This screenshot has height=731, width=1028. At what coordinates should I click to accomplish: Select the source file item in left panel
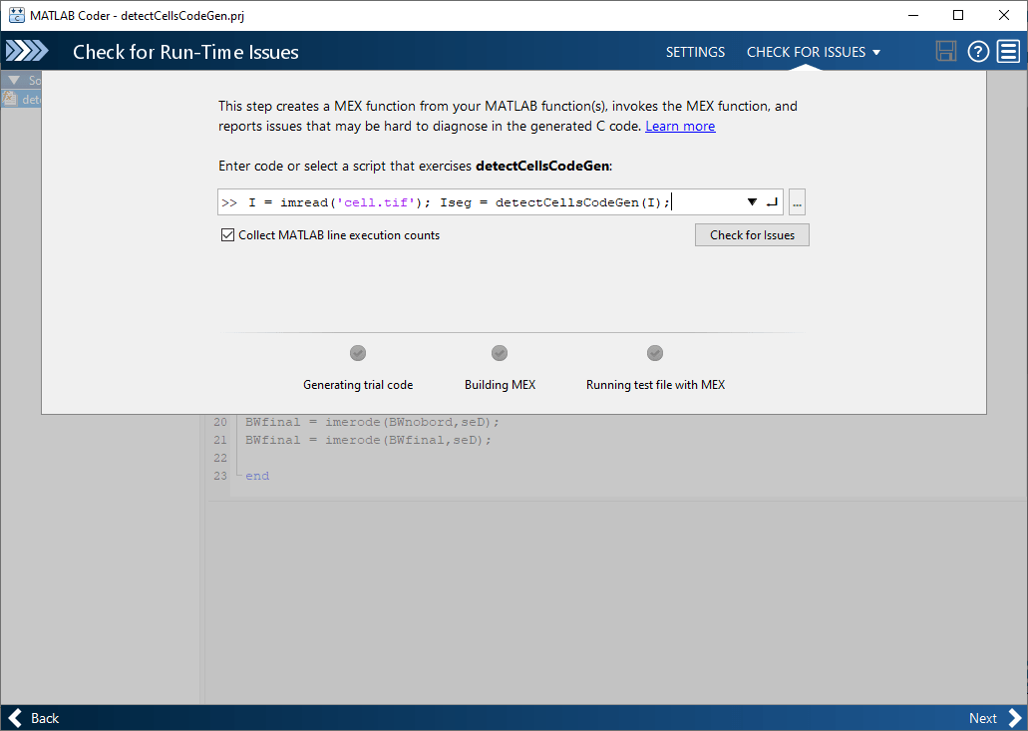22,99
